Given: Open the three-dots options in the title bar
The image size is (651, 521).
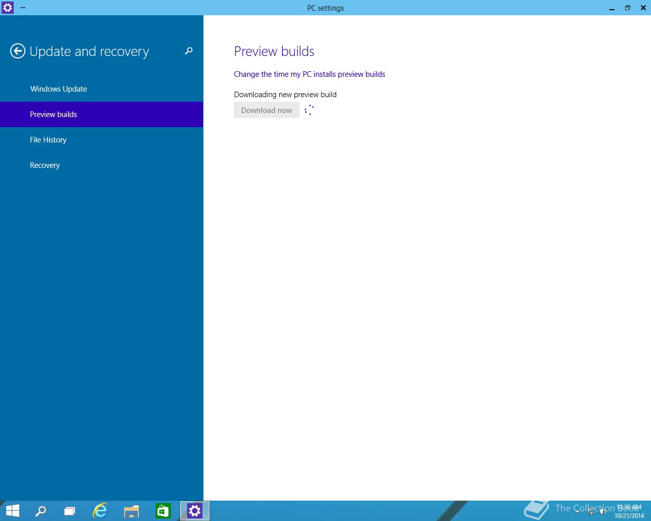Looking at the screenshot, I should [x=23, y=8].
